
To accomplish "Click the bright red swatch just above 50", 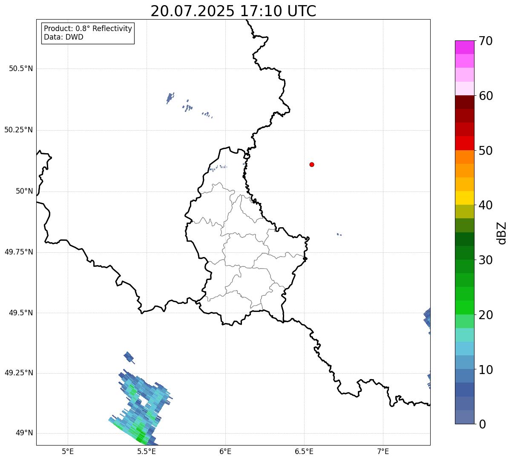I will coord(464,143).
